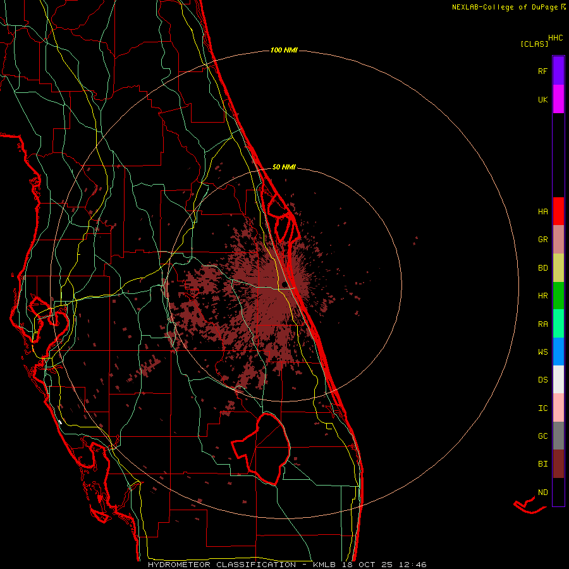
Task: Click the BI brown legend swatch
Action: 558,464
